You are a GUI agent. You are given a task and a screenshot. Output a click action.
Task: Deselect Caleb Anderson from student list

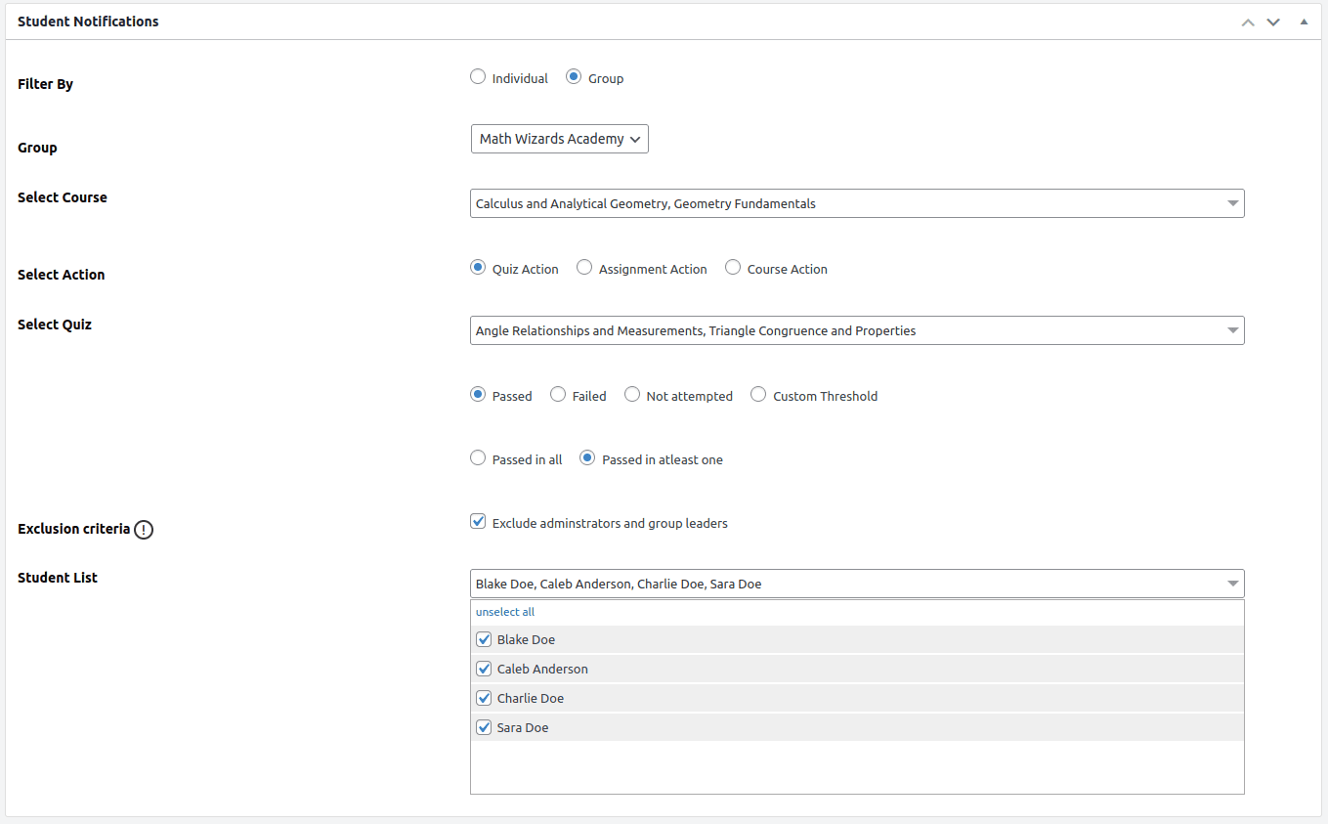coord(484,670)
